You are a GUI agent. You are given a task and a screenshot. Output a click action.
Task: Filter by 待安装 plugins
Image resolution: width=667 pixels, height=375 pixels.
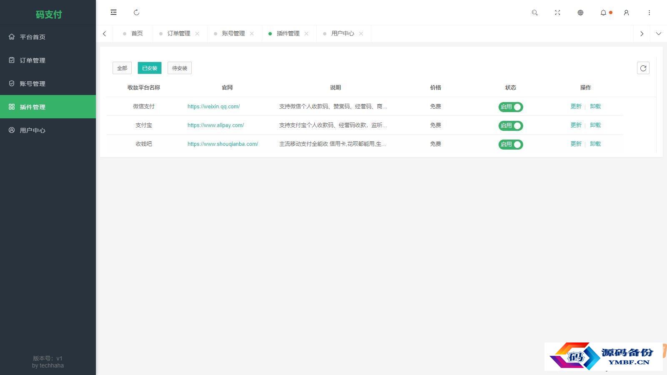[x=180, y=68]
